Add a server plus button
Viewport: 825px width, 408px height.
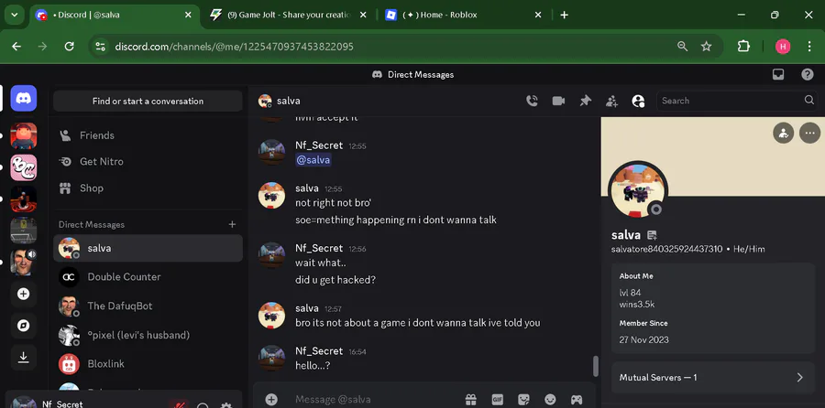pyautogui.click(x=23, y=294)
